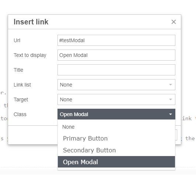Click the Url input field
This screenshot has height=186, width=196.
coord(116,40)
